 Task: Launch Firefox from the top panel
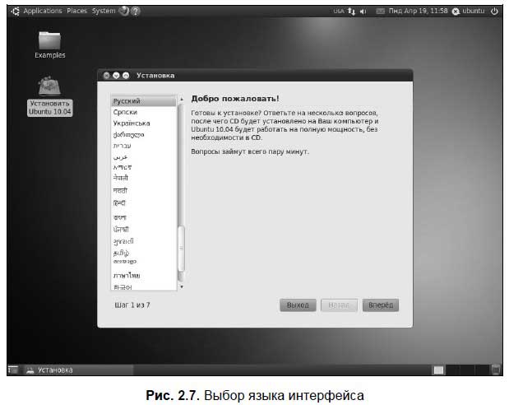click(x=124, y=11)
